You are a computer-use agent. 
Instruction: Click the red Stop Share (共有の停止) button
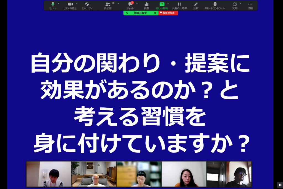click(x=168, y=13)
